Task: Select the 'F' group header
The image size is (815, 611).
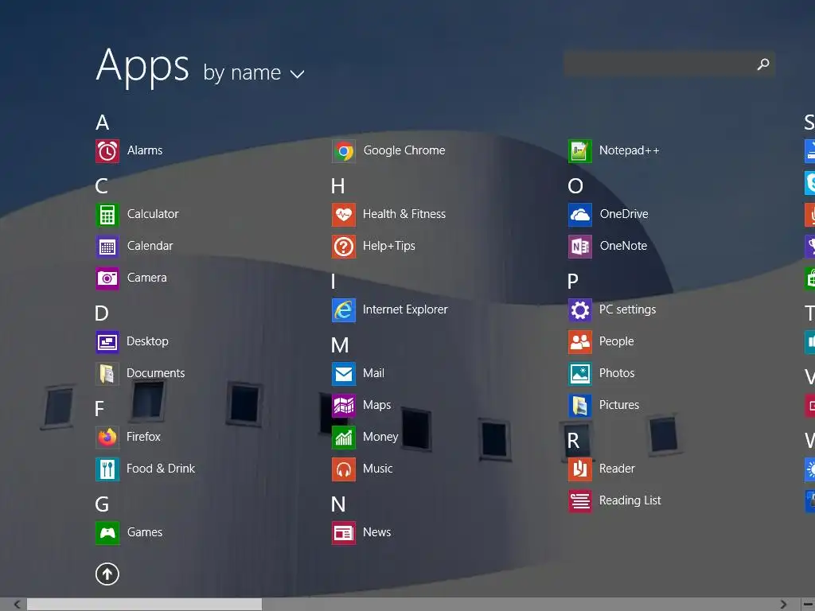Action: tap(99, 409)
